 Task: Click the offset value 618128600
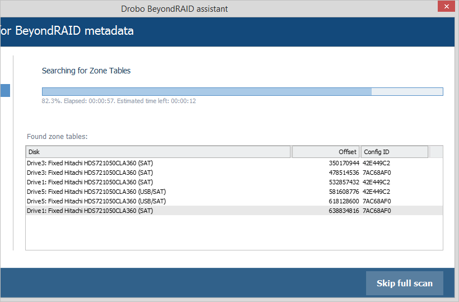point(344,201)
